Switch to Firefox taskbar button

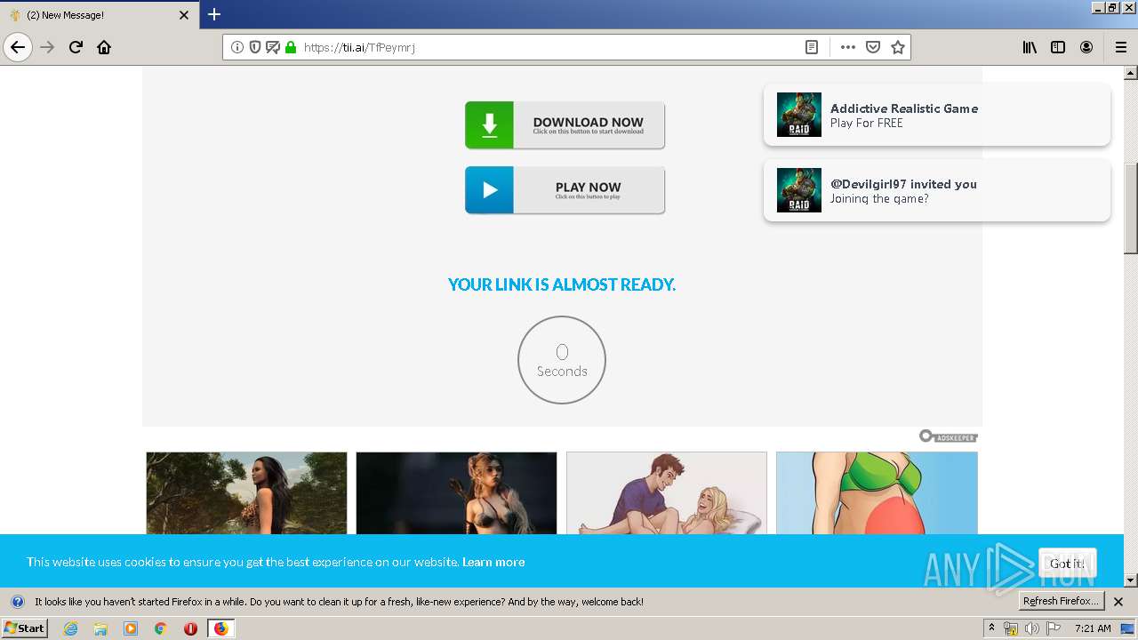click(220, 628)
